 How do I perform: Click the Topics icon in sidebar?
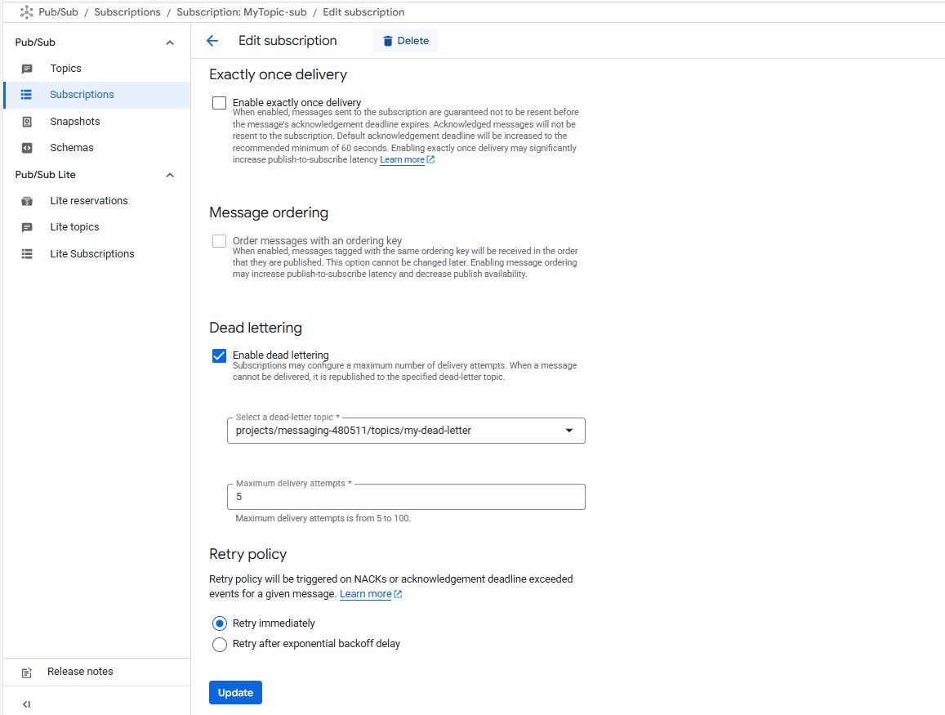(x=27, y=69)
